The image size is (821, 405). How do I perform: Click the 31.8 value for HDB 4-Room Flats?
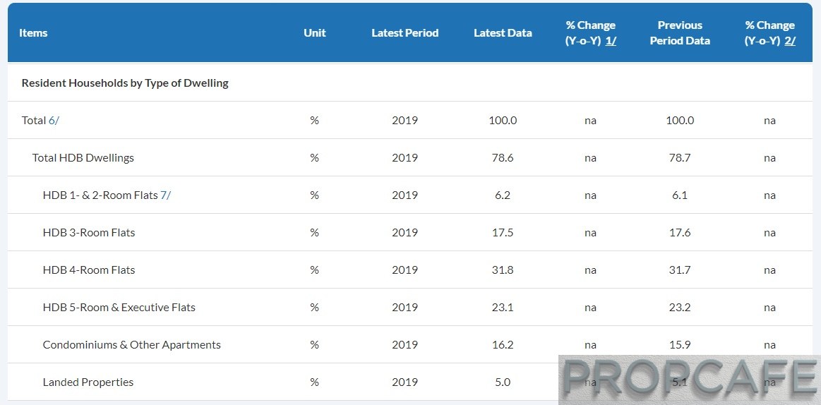click(x=503, y=270)
